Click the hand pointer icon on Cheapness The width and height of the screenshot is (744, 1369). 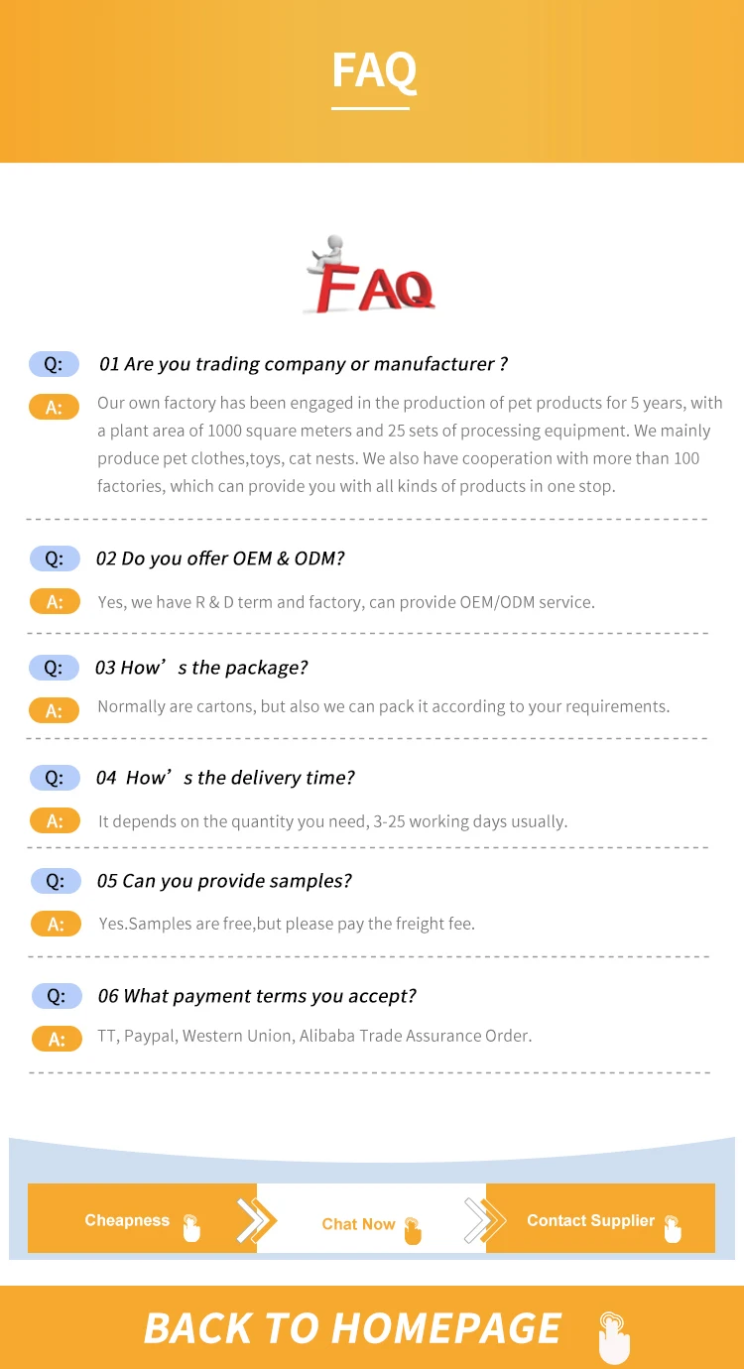tap(191, 1228)
